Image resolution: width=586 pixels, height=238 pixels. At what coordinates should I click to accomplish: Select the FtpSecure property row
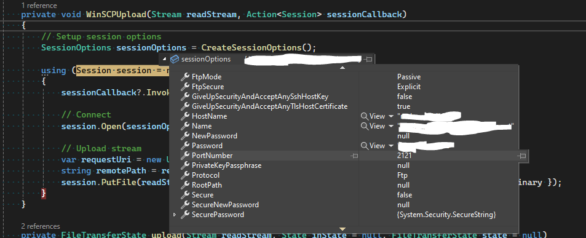pos(344,87)
